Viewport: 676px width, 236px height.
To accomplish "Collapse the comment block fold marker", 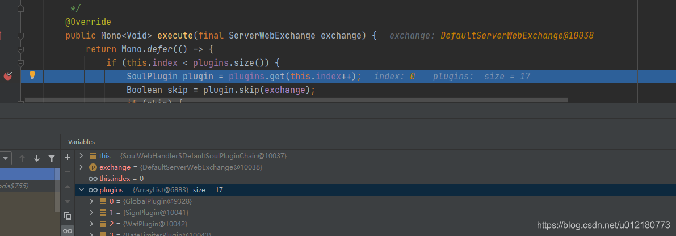I will (20, 9).
